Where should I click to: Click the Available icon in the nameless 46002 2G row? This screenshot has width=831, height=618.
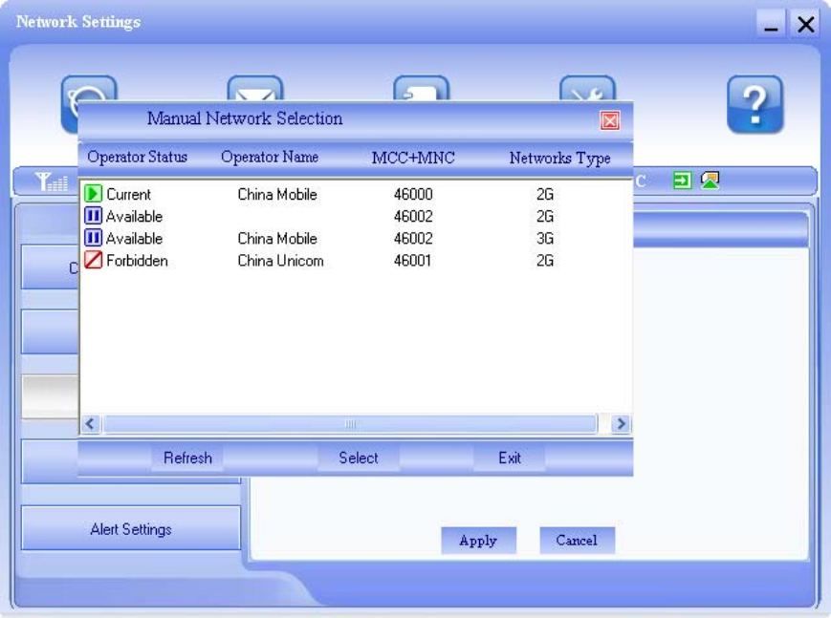point(93,216)
